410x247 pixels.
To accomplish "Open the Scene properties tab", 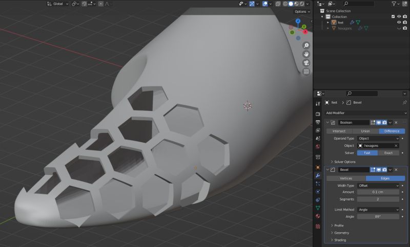I will (318, 138).
